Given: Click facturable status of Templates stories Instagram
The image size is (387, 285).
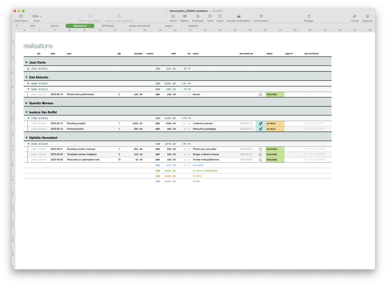Looking at the screenshot, I should tap(275, 155).
